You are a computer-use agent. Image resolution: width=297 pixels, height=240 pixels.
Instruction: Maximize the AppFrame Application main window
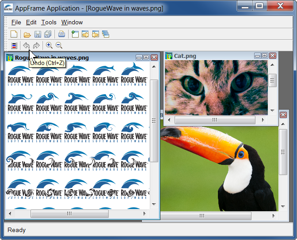[x=259, y=6]
